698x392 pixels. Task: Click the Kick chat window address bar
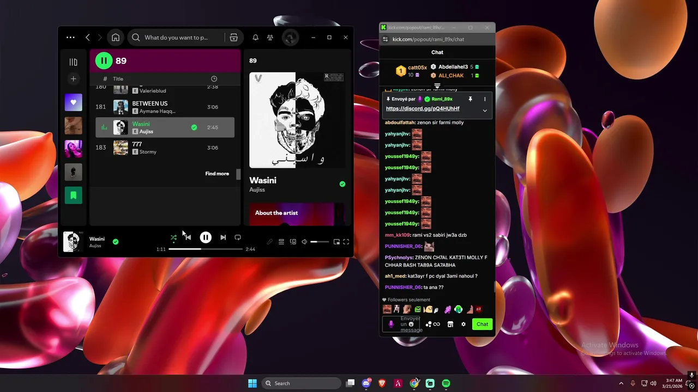(437, 39)
